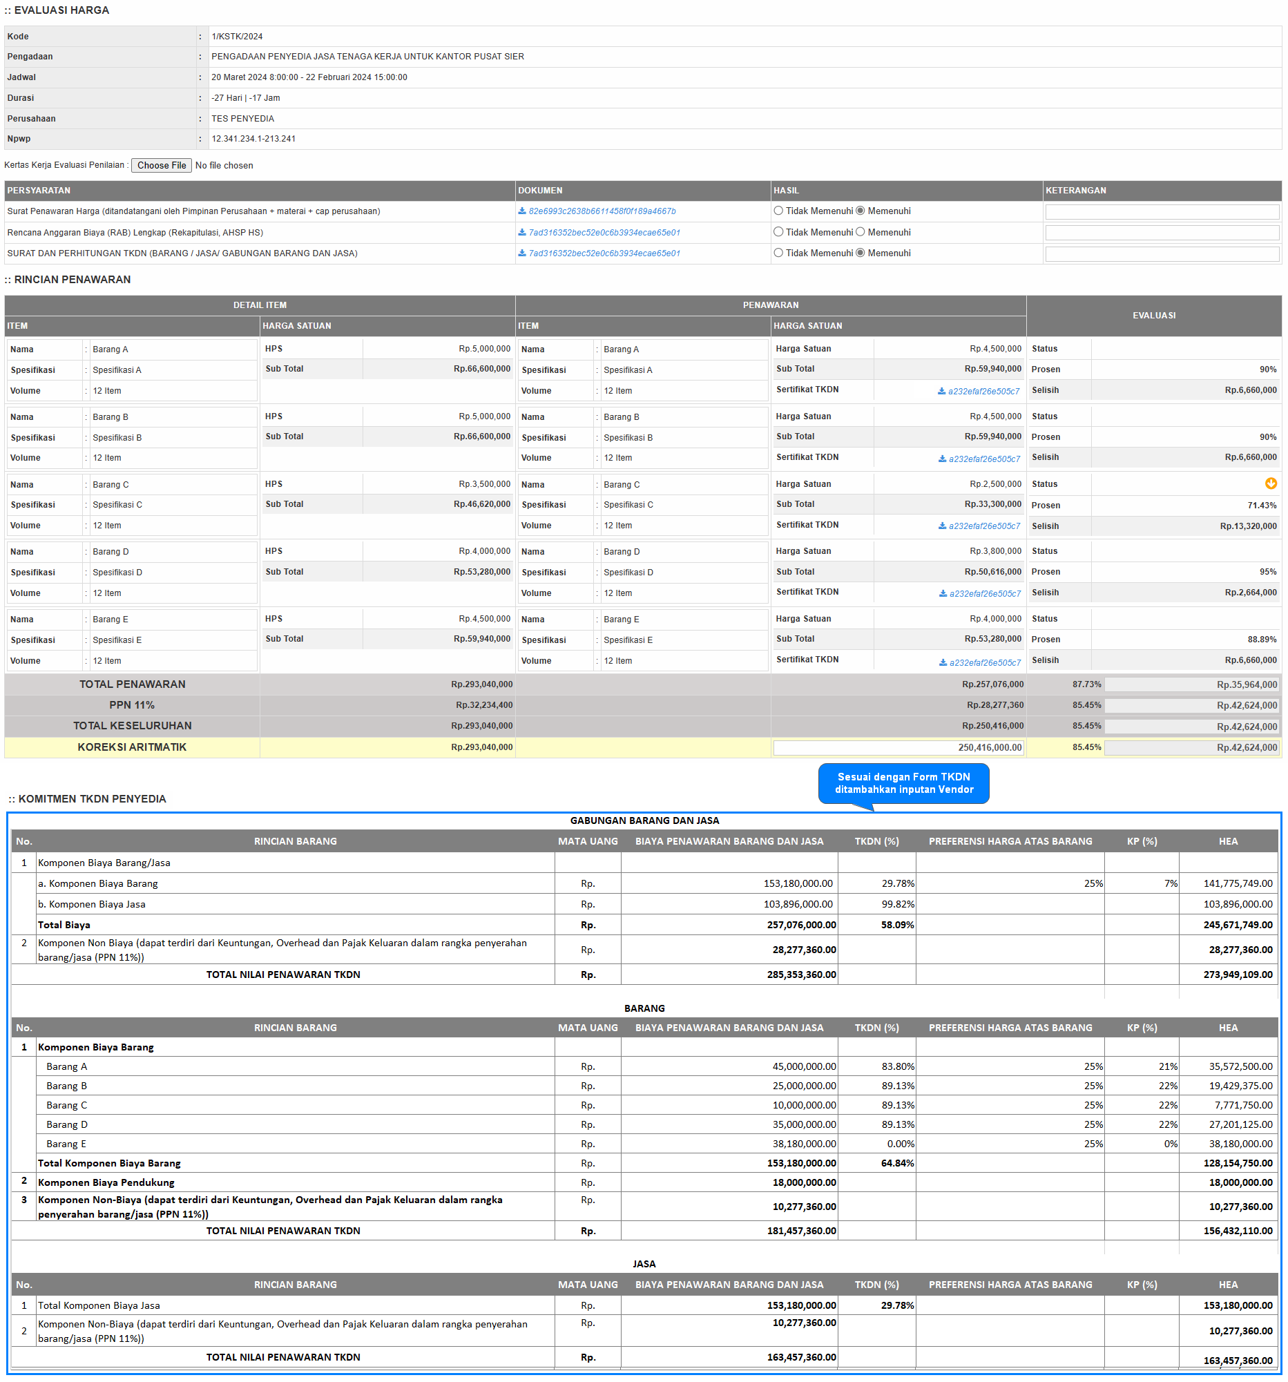Click Keterangan field for Rencana Anggaran Biaya
Viewport: 1288px width, 1382px height.
click(1162, 233)
